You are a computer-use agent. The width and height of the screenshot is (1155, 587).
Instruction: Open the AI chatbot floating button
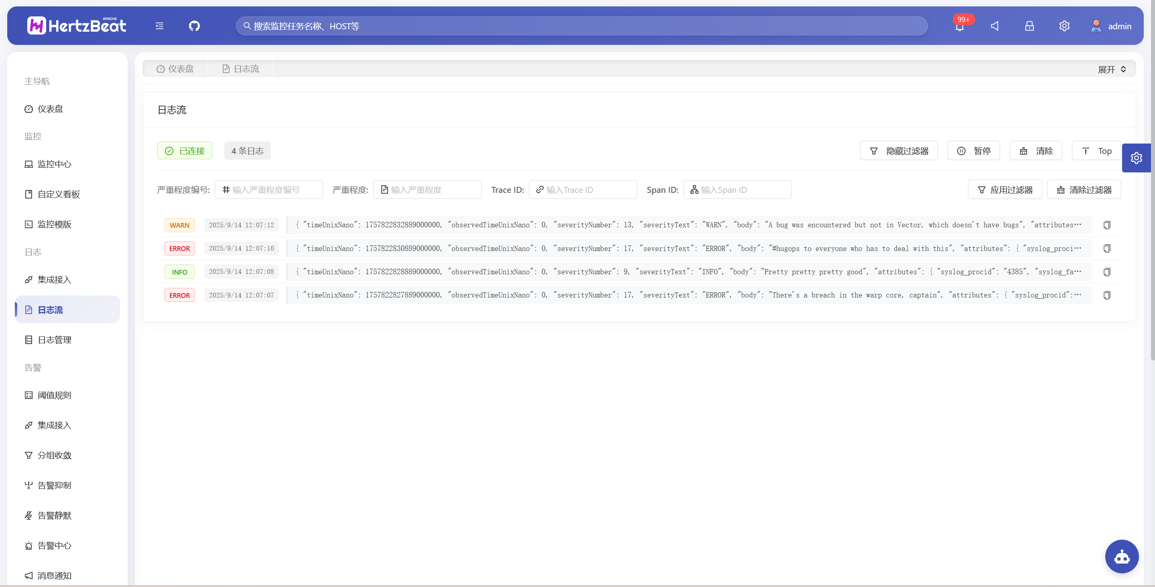(x=1121, y=557)
